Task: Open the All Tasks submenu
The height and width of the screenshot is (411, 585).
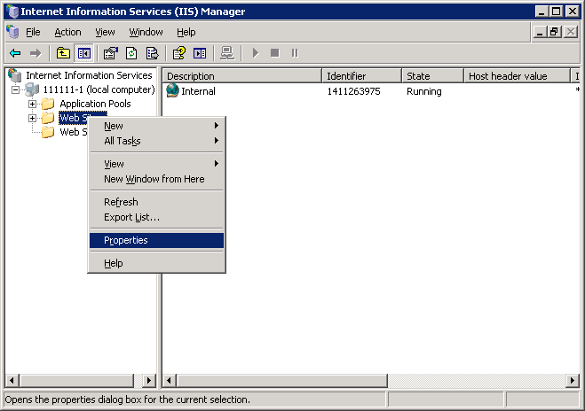Action: (x=157, y=141)
